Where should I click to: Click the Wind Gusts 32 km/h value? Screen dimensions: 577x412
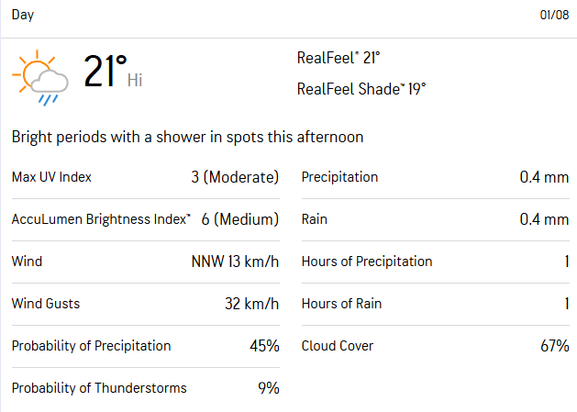coord(252,304)
